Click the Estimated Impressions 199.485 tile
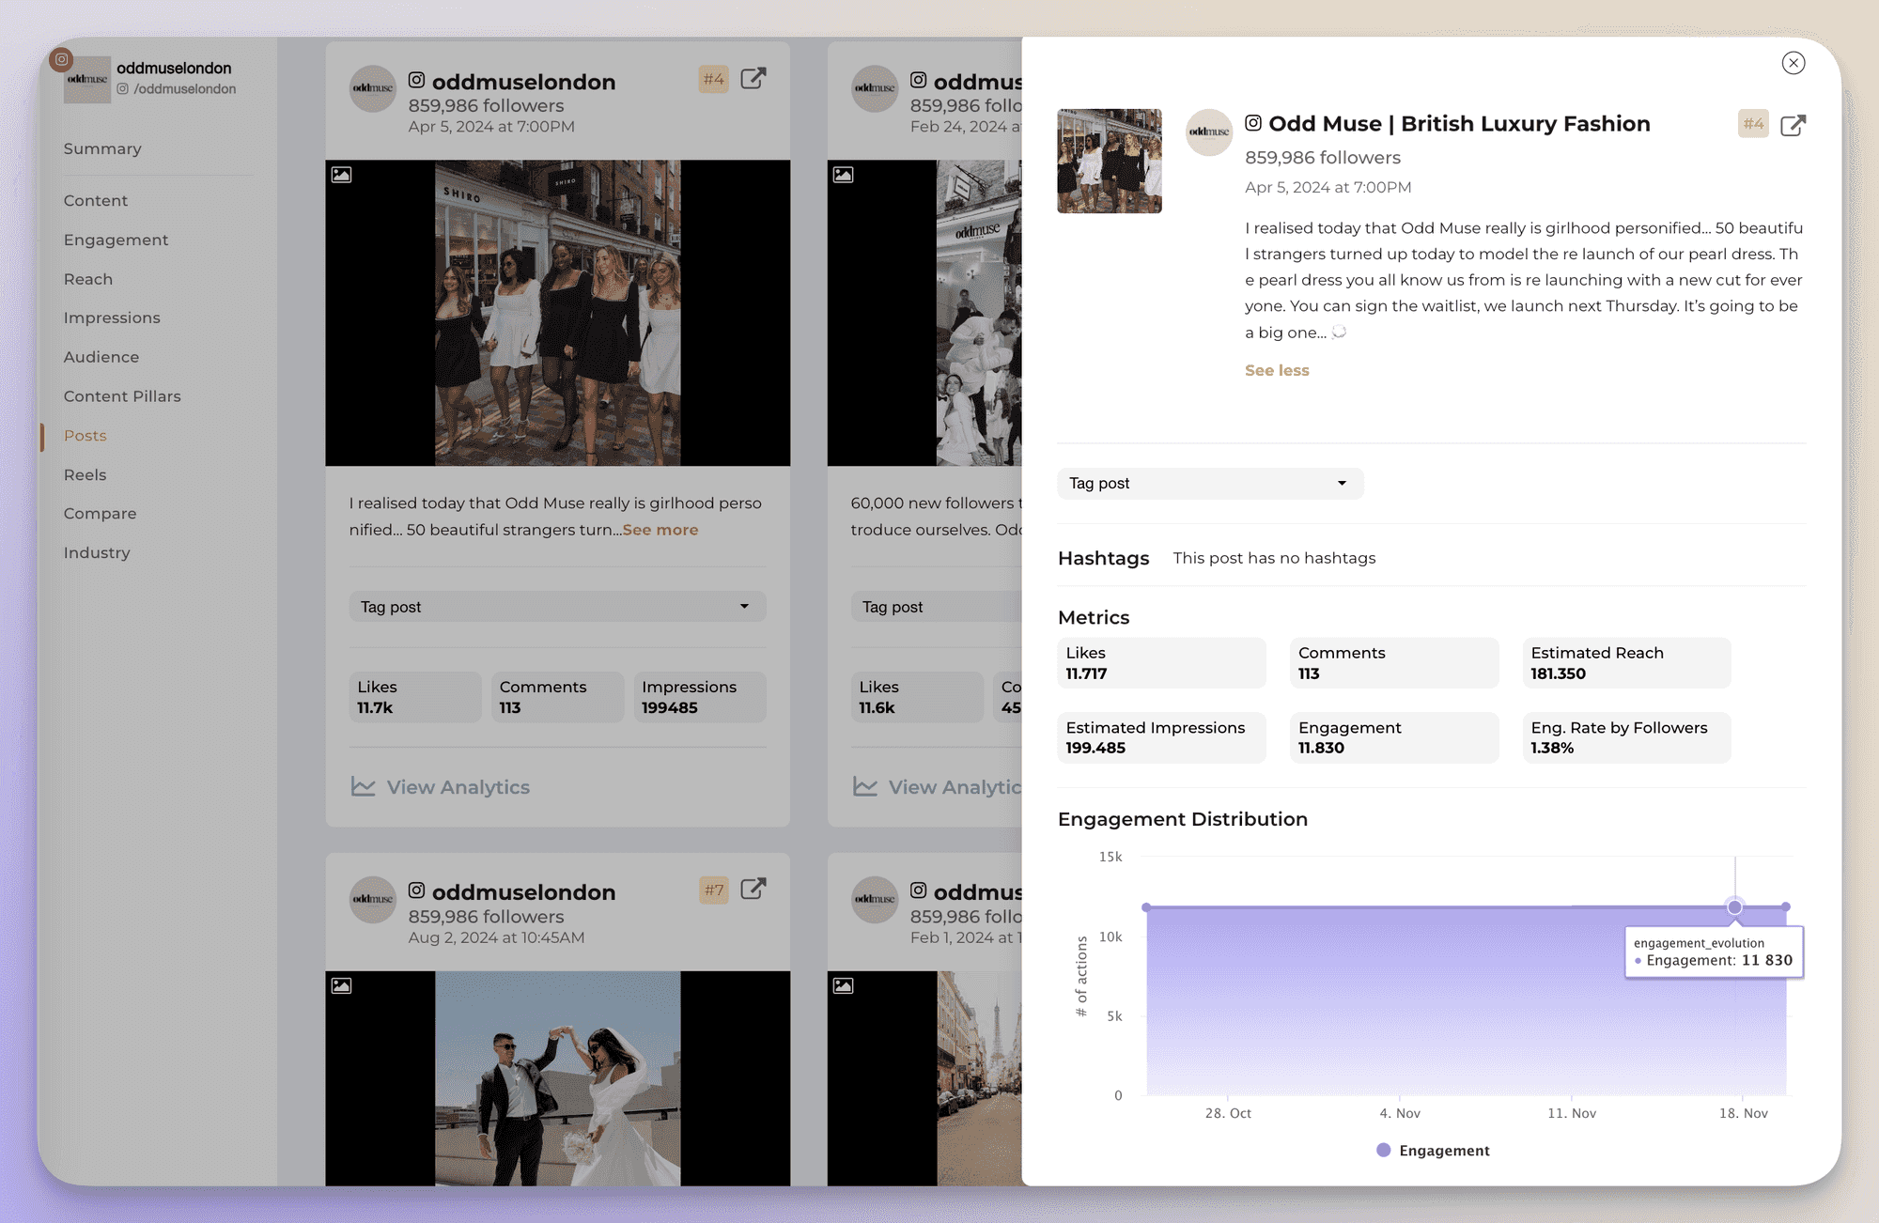Viewport: 1879px width, 1223px height. click(x=1161, y=737)
